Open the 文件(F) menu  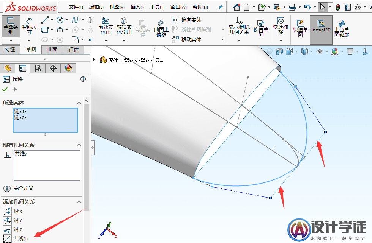point(76,7)
